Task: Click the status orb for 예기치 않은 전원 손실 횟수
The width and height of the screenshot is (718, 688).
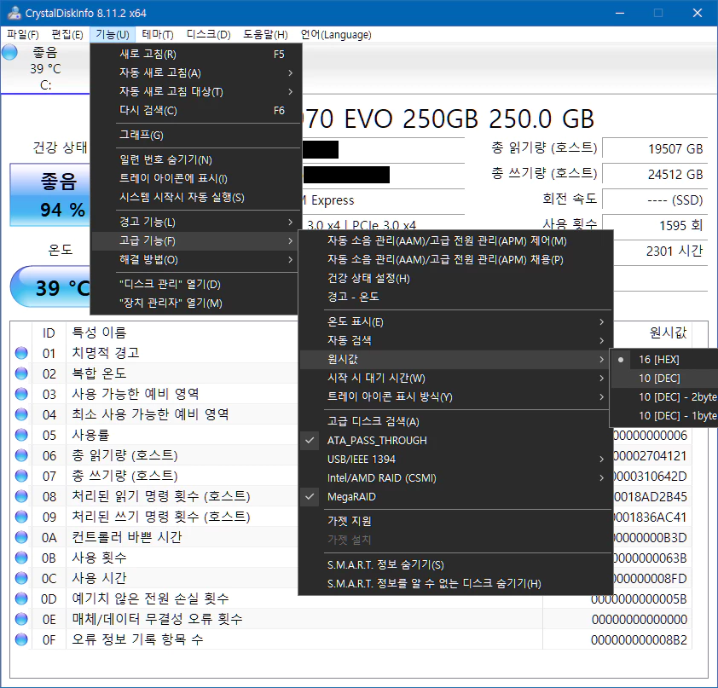Action: click(x=21, y=598)
